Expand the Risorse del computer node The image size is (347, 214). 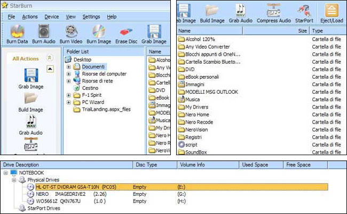69,74
